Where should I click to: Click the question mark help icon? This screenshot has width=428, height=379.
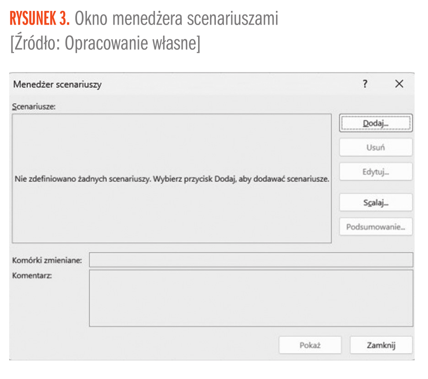point(365,84)
